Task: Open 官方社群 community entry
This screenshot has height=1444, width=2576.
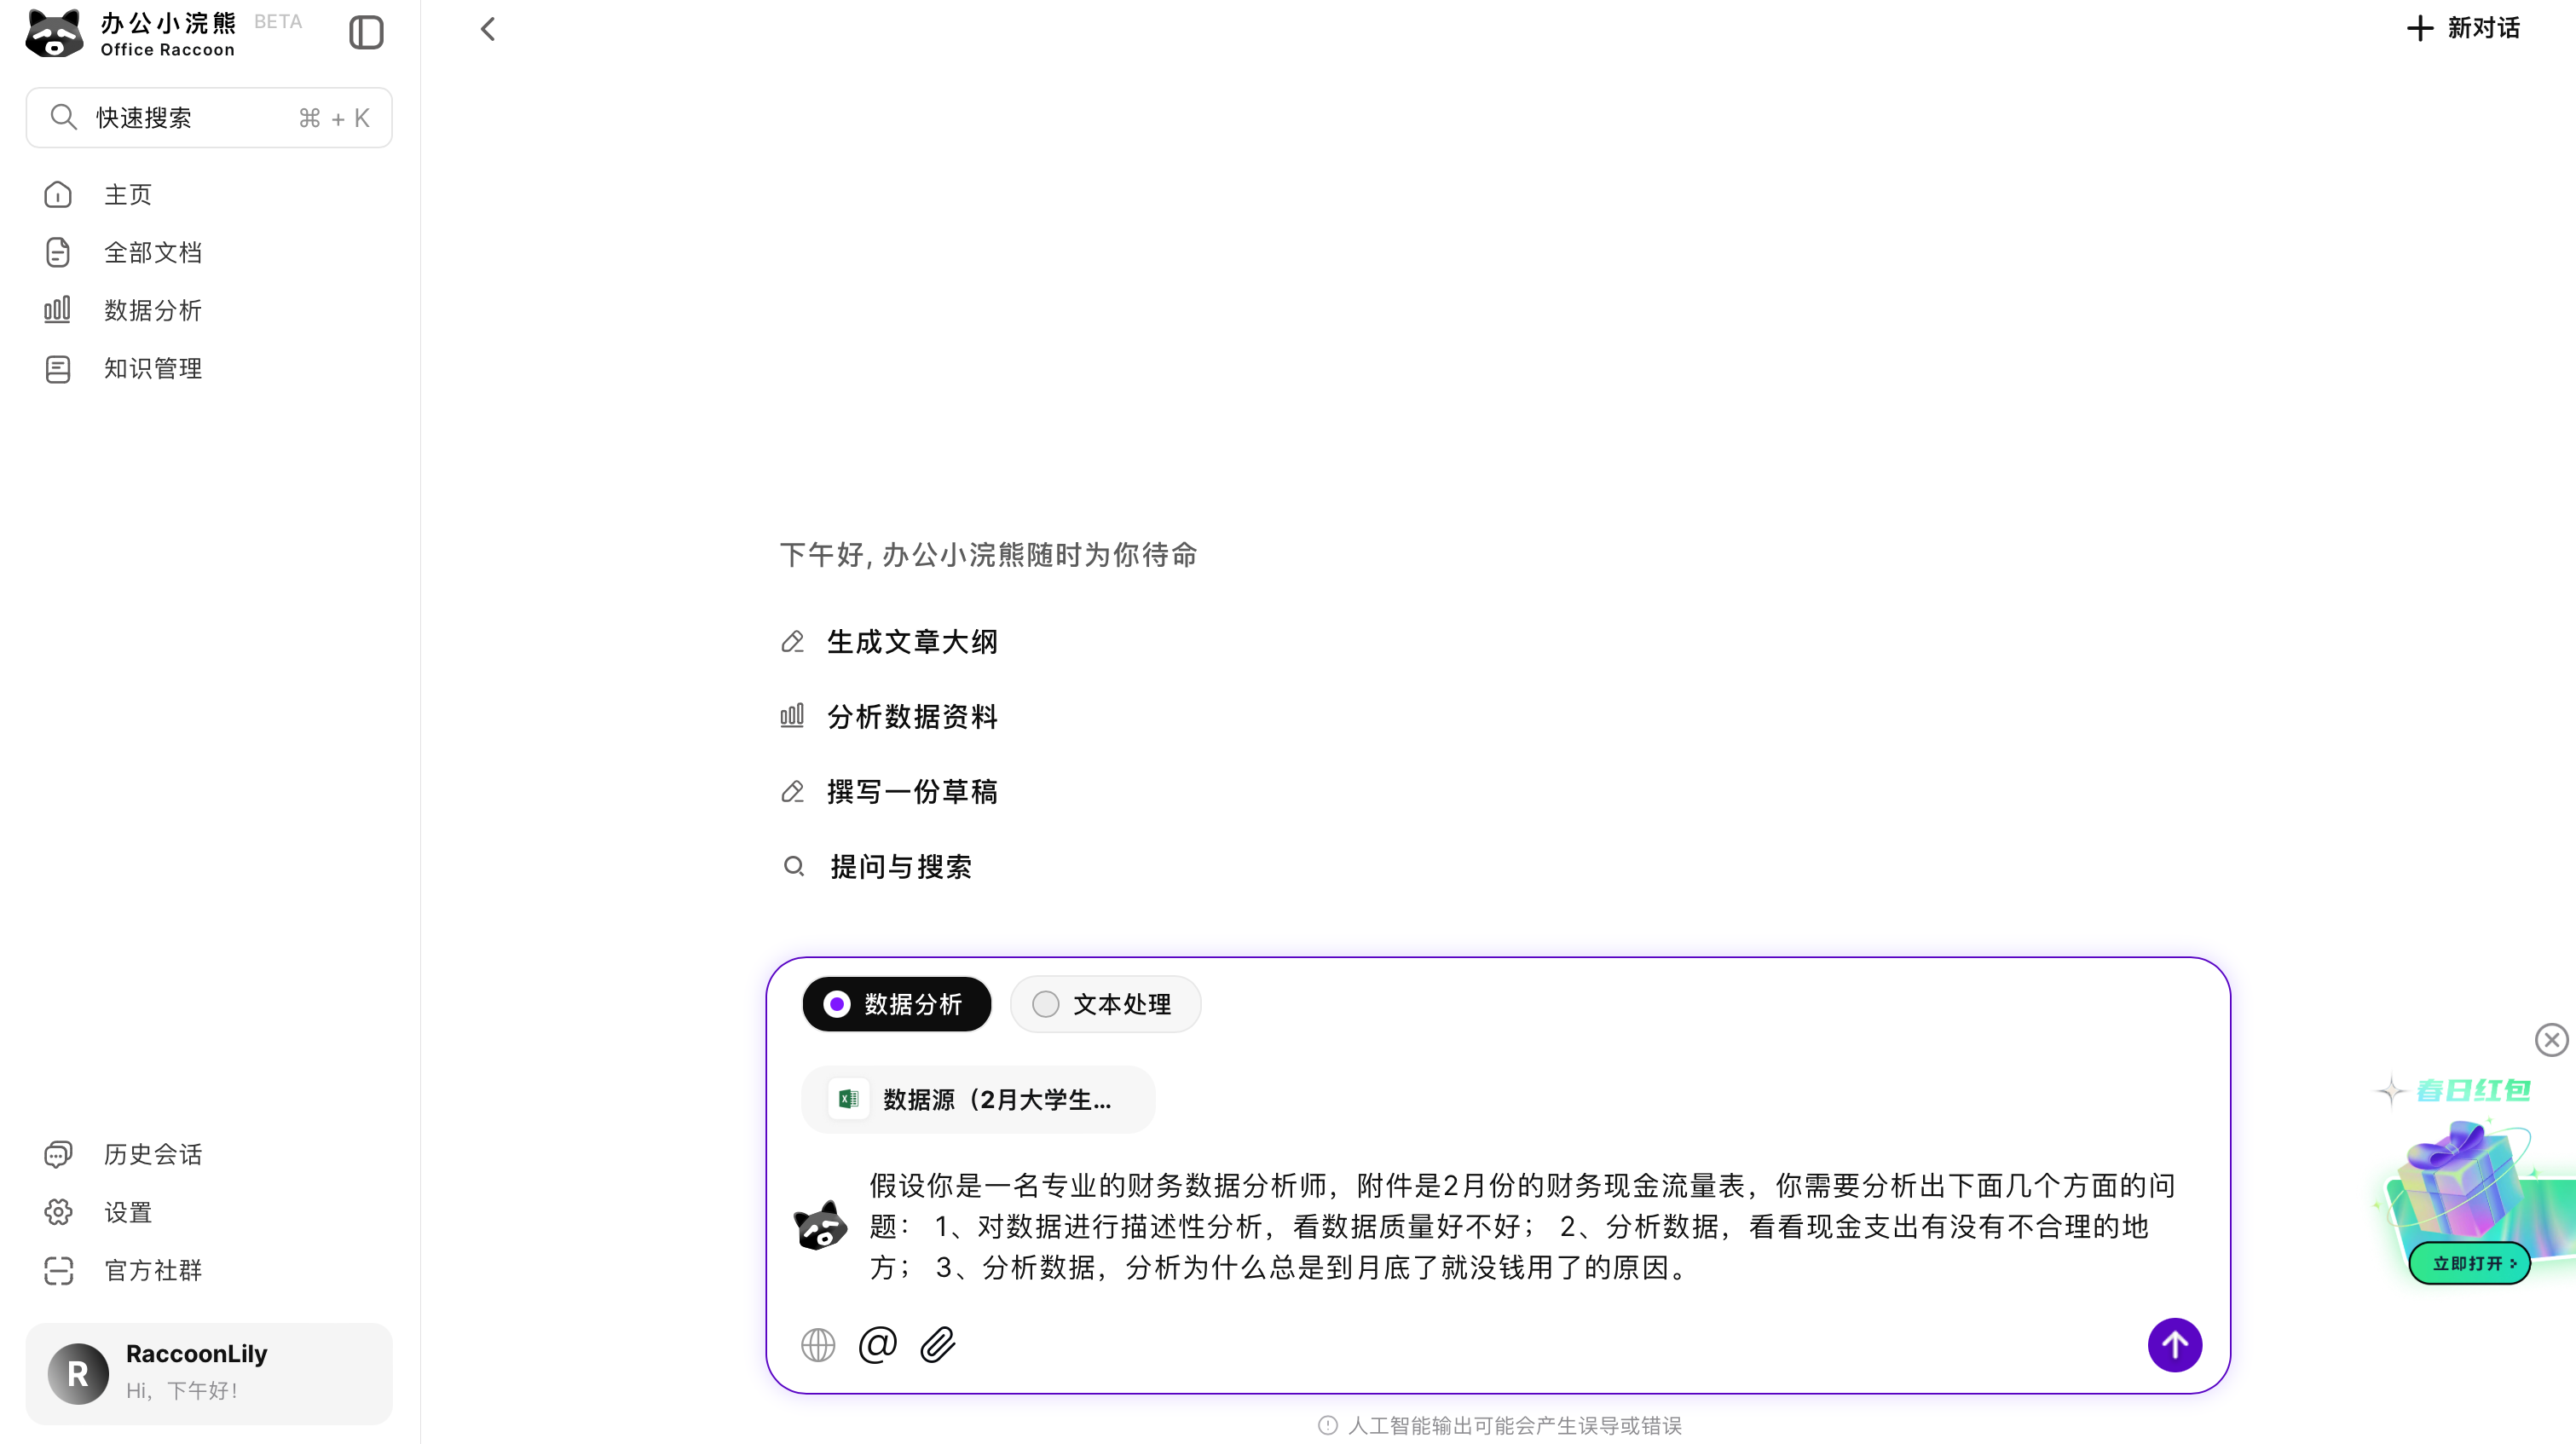Action: (x=152, y=1270)
